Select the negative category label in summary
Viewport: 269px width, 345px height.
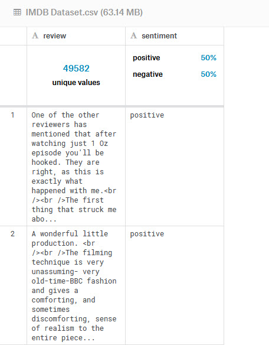click(147, 74)
